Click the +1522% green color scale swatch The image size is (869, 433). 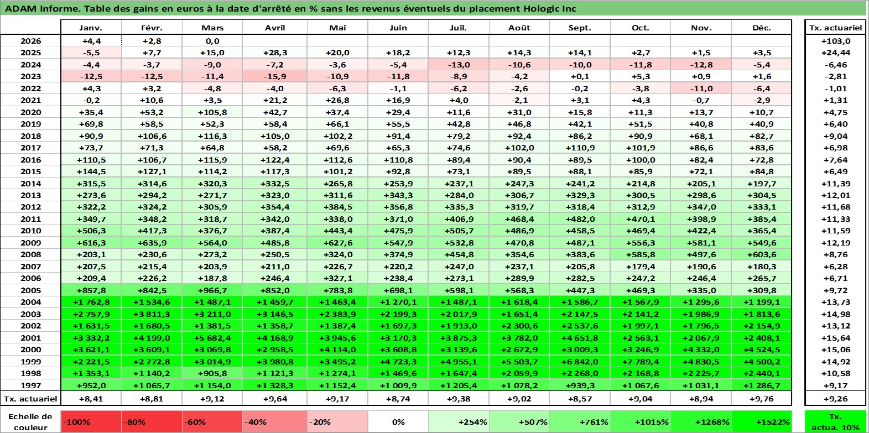(x=761, y=421)
